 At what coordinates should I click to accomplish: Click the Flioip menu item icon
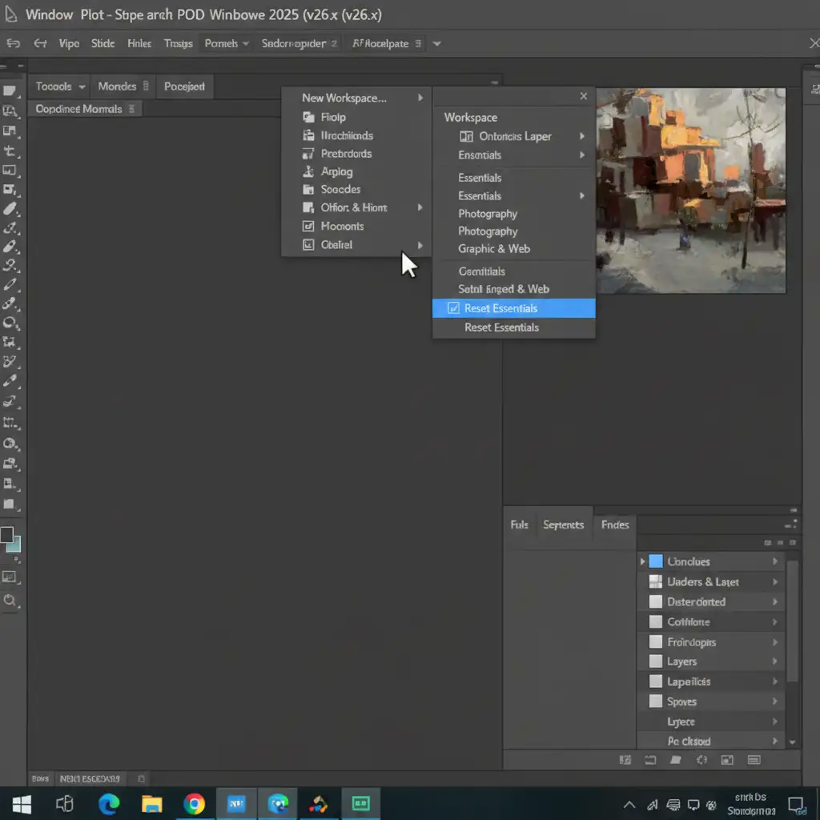coord(308,117)
